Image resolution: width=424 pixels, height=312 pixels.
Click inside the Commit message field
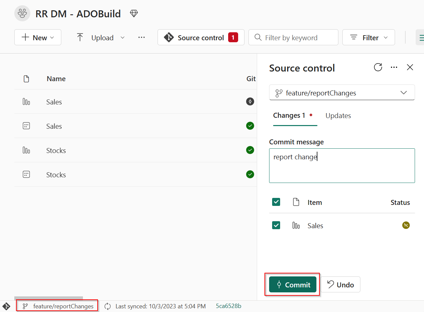pos(342,165)
